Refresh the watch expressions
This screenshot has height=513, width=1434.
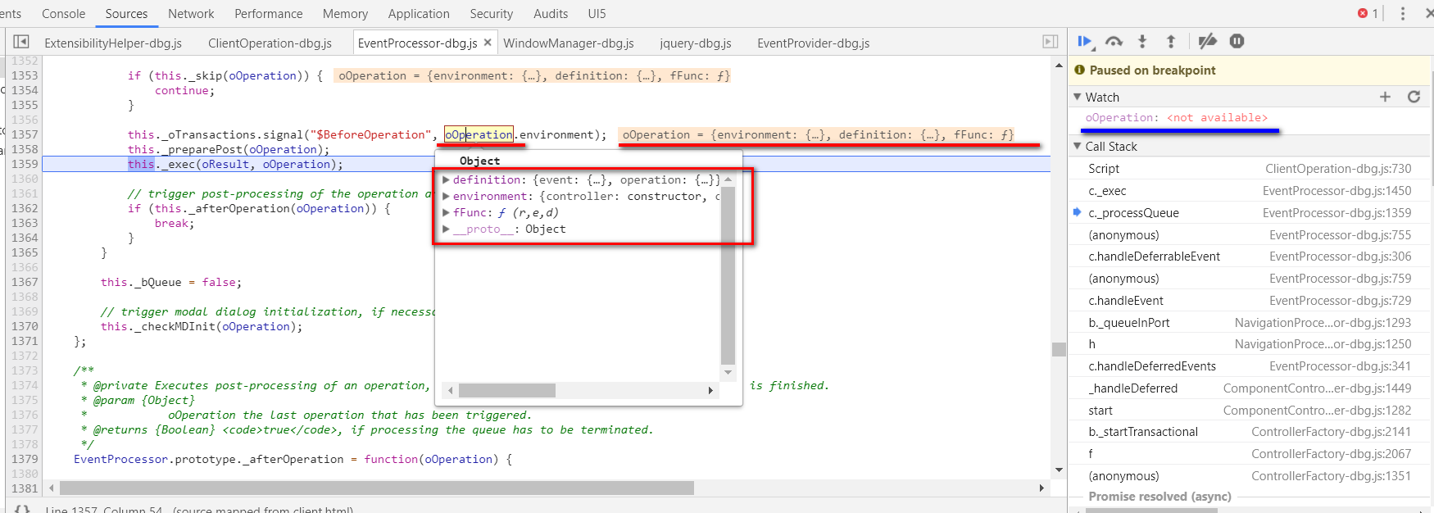[1414, 97]
